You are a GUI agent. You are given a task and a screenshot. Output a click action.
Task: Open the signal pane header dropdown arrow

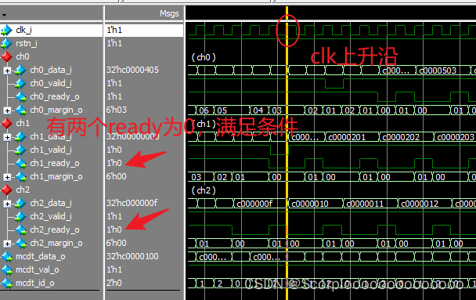click(4, 15)
